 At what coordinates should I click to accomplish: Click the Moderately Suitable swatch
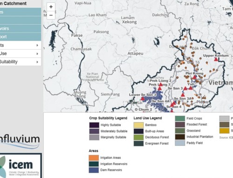point(94,131)
